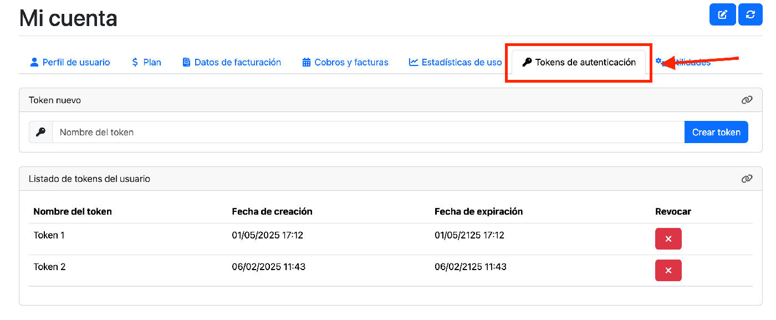Go to the Datos de facturación tab
The width and height of the screenshot is (776, 320).
(237, 62)
